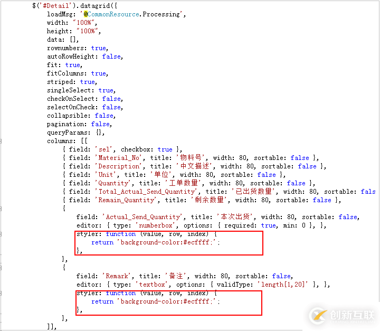Click the 'Material_No' field string
Viewport: 380px width, 331px height.
[x=119, y=158]
